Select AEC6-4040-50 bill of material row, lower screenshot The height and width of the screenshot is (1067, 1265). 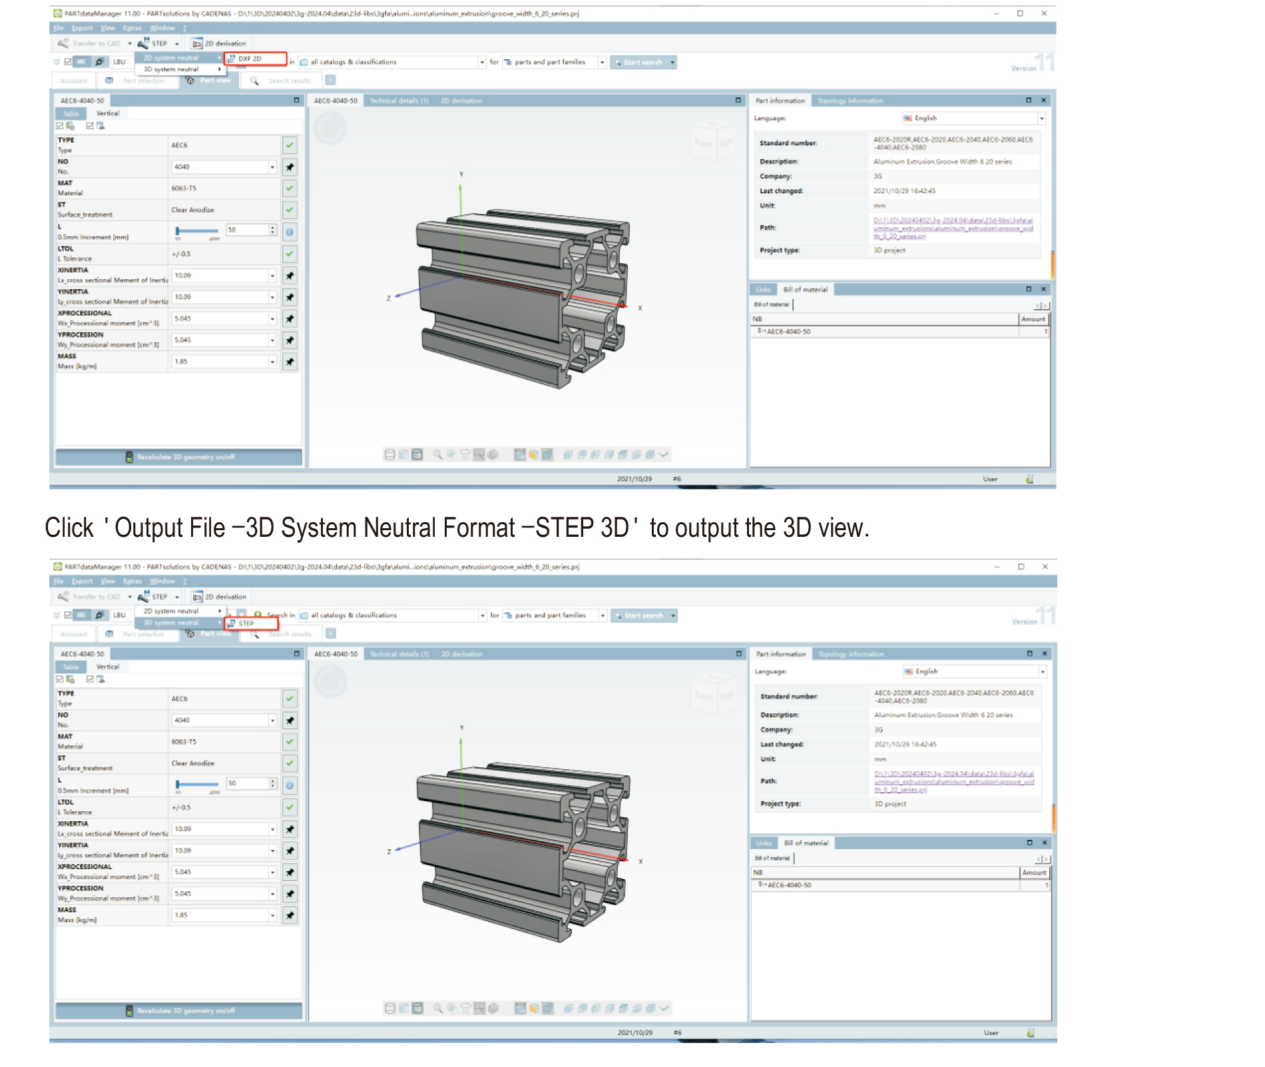(x=900, y=885)
